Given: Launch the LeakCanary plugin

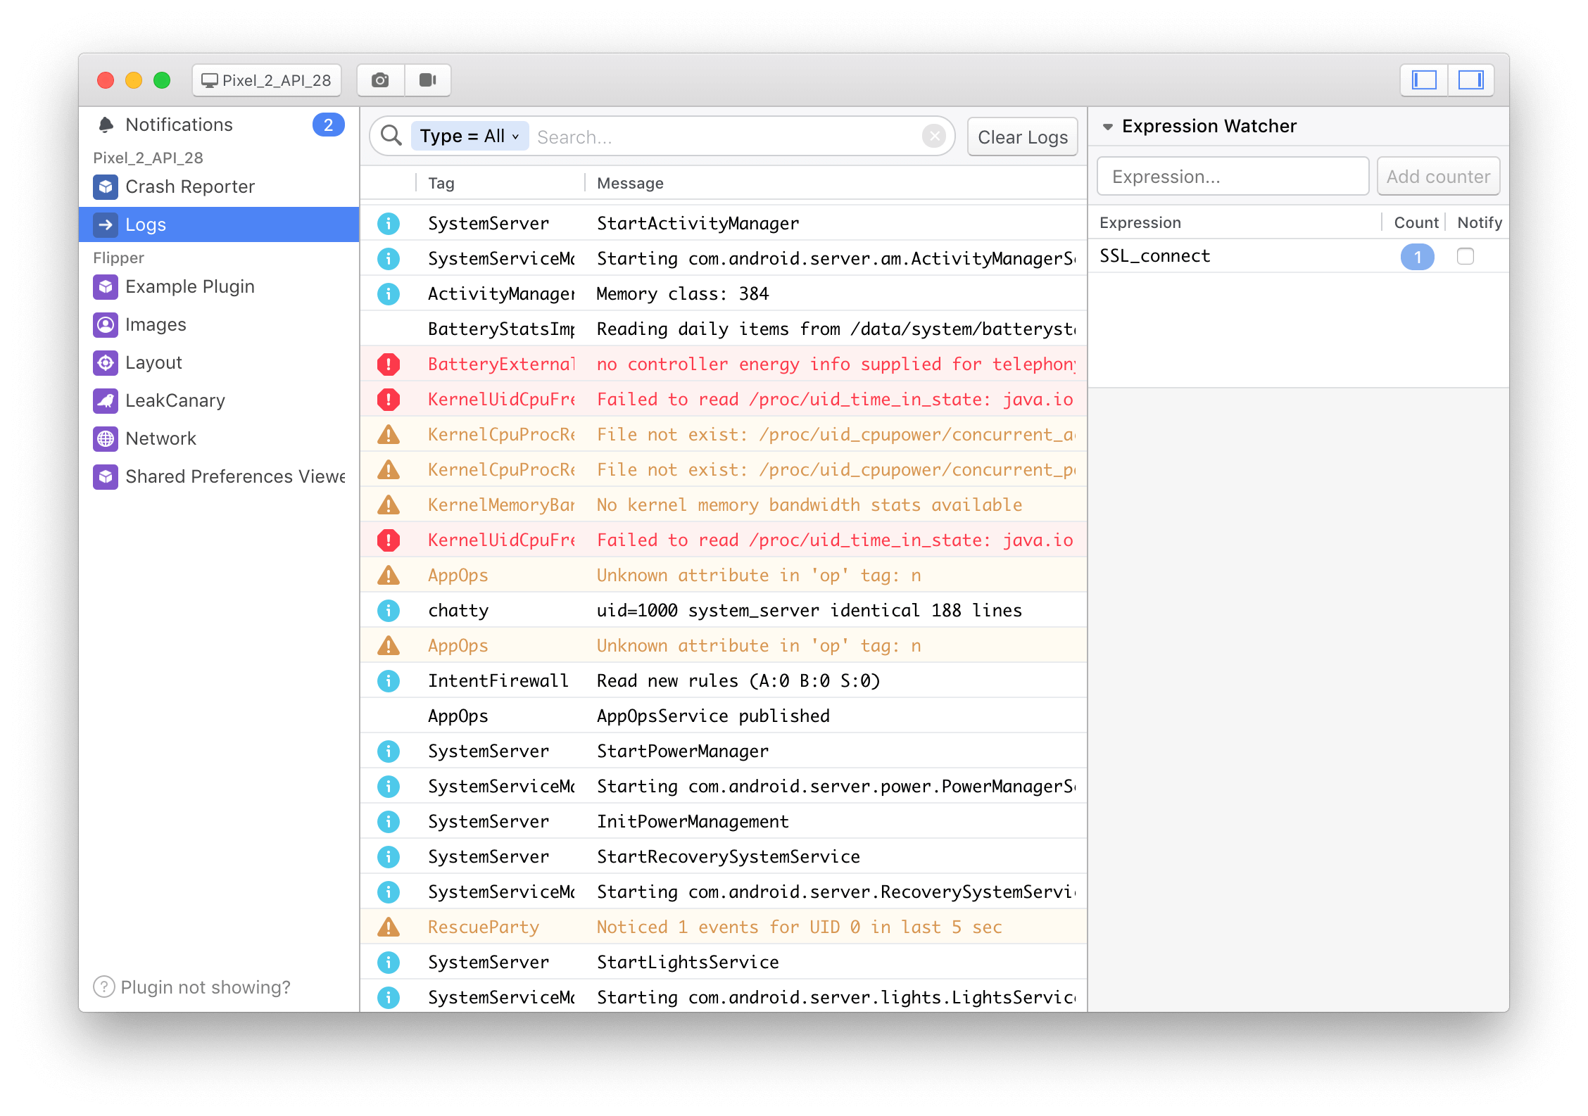Looking at the screenshot, I should coord(175,400).
